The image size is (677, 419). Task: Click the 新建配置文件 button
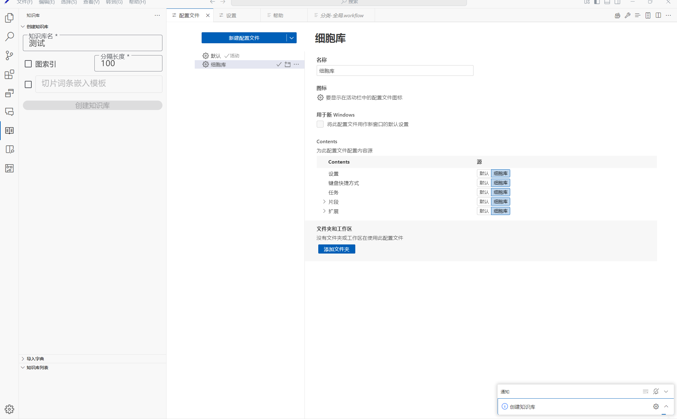244,38
